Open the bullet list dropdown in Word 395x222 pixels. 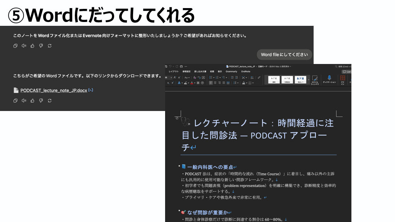pyautogui.click(x=213, y=77)
